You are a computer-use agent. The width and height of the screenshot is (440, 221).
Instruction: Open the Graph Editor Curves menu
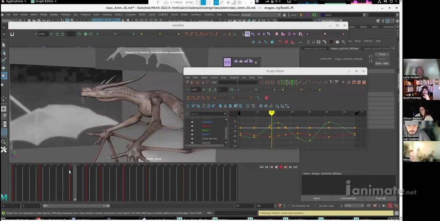(x=214, y=78)
